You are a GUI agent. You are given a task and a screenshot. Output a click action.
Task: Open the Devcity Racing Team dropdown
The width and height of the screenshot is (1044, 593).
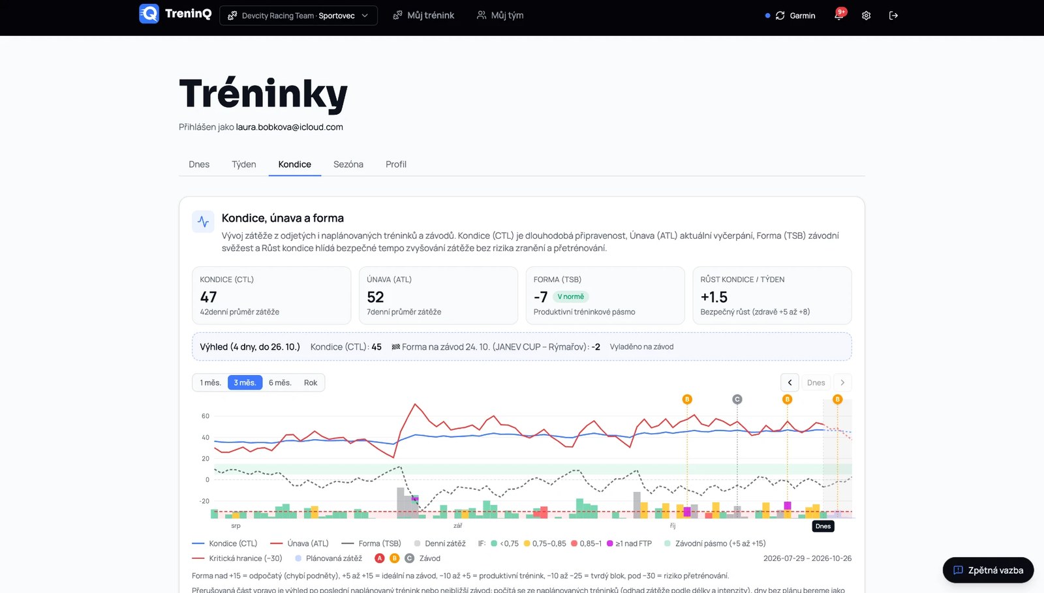click(298, 15)
